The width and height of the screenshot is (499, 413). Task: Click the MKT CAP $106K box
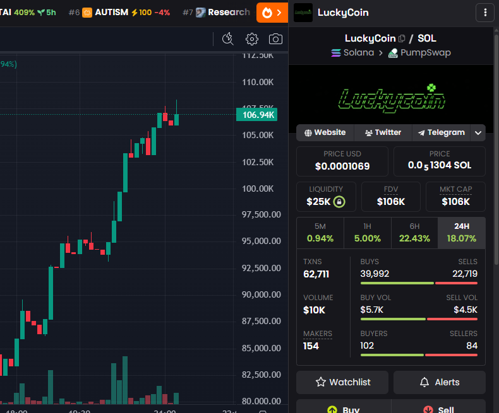(455, 197)
